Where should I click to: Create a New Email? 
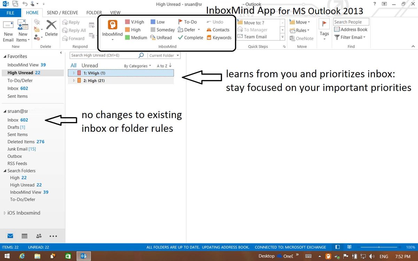[8, 31]
